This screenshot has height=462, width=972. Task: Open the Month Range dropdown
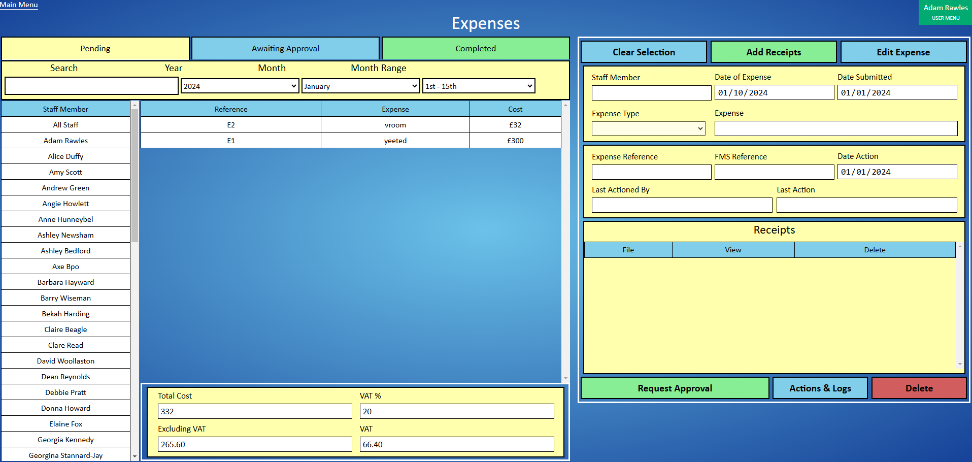click(x=478, y=86)
